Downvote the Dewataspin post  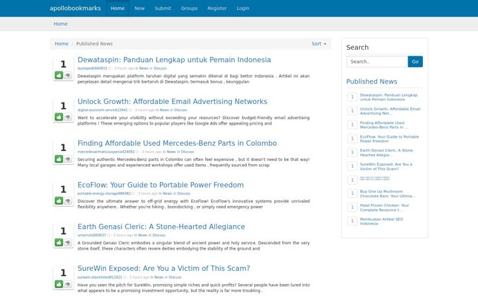68,75
